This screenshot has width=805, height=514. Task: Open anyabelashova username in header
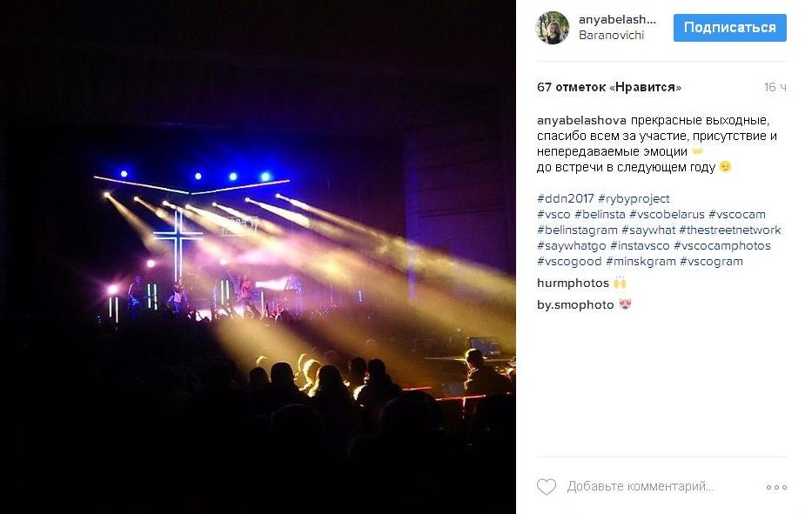point(617,19)
